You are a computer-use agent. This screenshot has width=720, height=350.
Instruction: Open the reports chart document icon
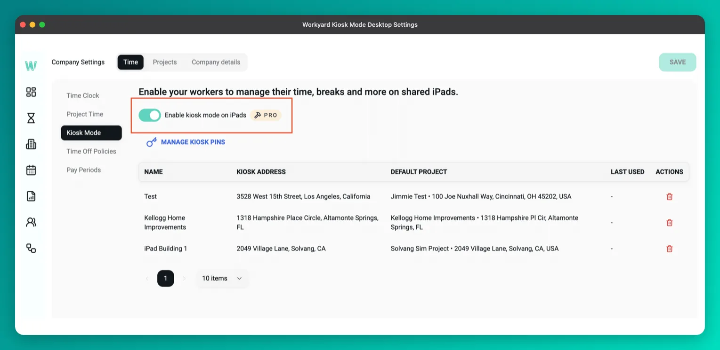[x=31, y=196]
